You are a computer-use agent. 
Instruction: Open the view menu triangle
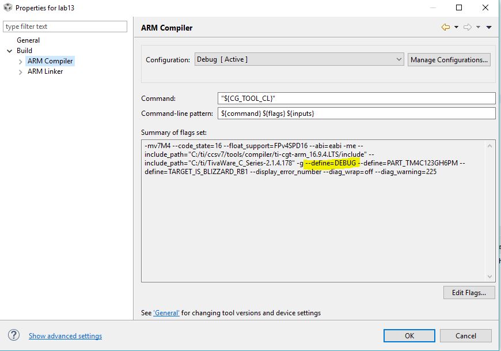[489, 27]
